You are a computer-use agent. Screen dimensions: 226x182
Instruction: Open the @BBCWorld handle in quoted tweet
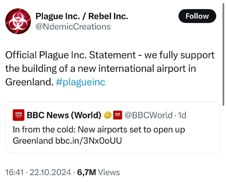point(149,115)
